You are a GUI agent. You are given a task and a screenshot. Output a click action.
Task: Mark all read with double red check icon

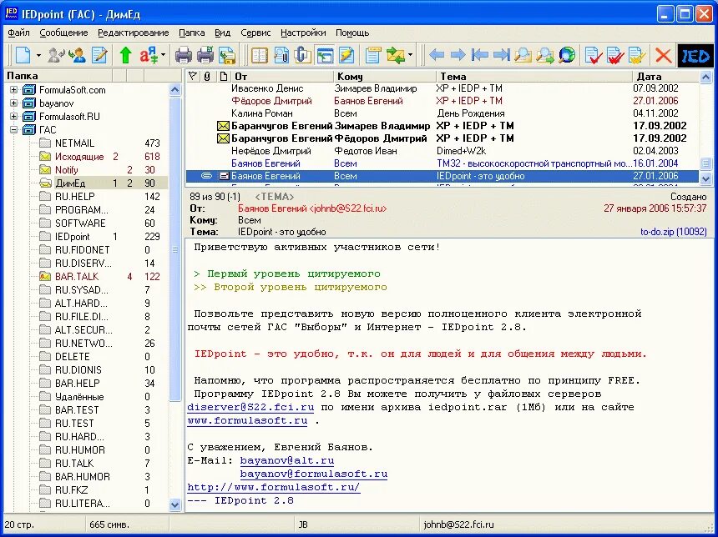615,55
